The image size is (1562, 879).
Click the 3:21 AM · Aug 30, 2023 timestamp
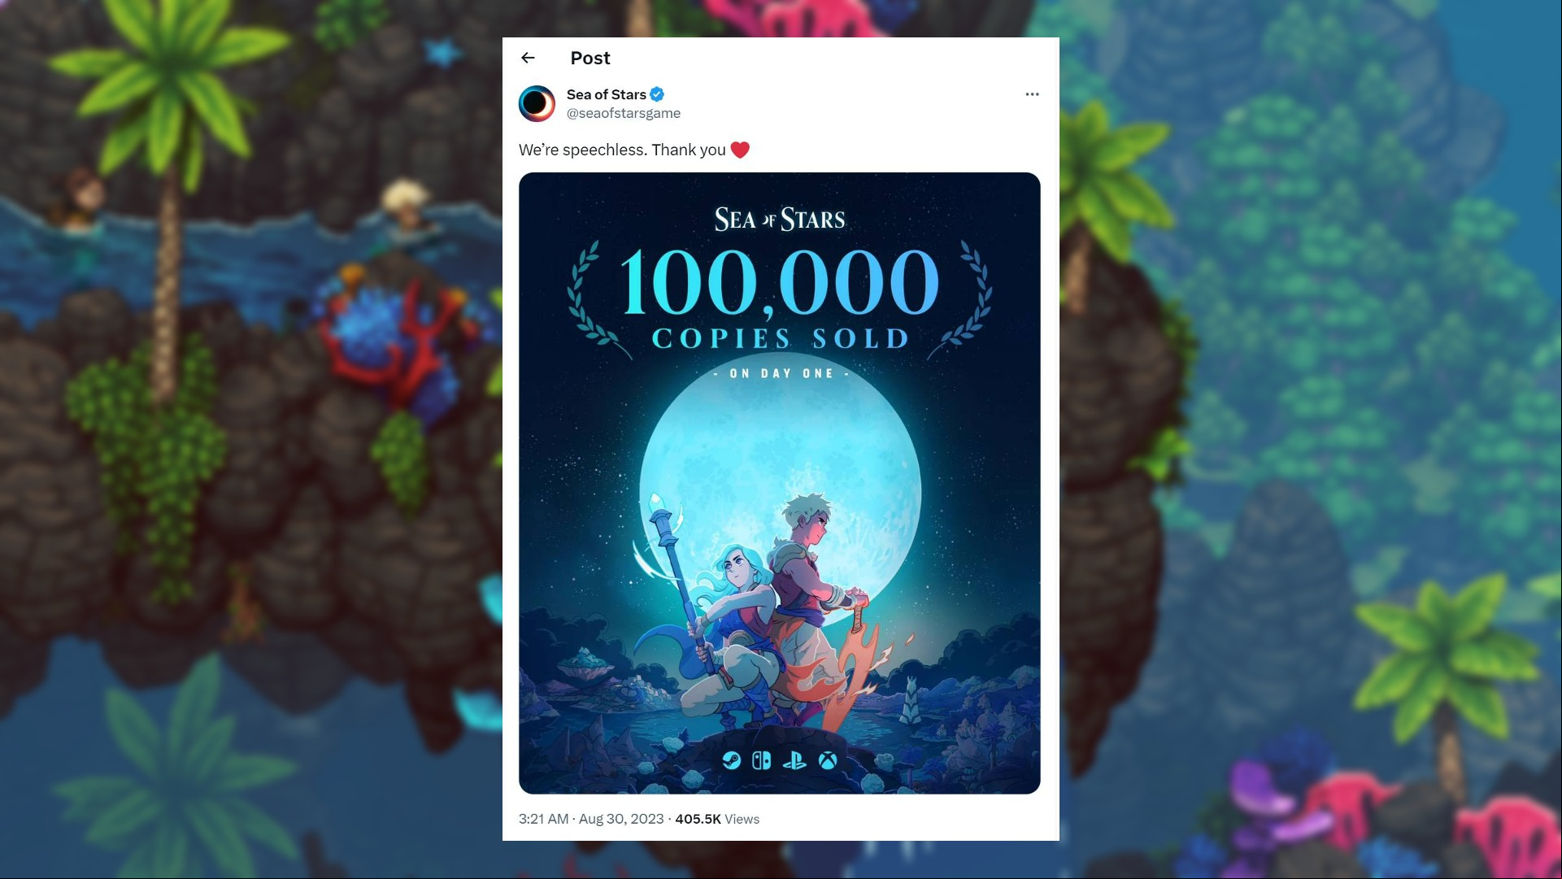[x=591, y=819]
